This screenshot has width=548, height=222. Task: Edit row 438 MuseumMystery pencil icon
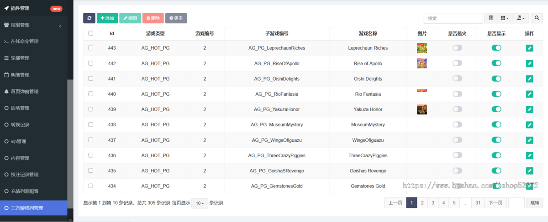coord(529,124)
